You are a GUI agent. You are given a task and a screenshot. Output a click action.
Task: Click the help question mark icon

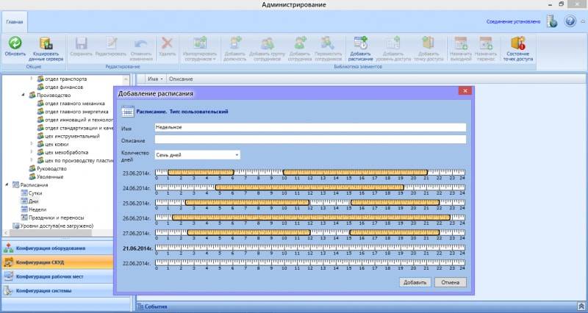pos(570,21)
